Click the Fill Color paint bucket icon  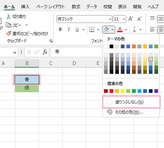[107, 29]
